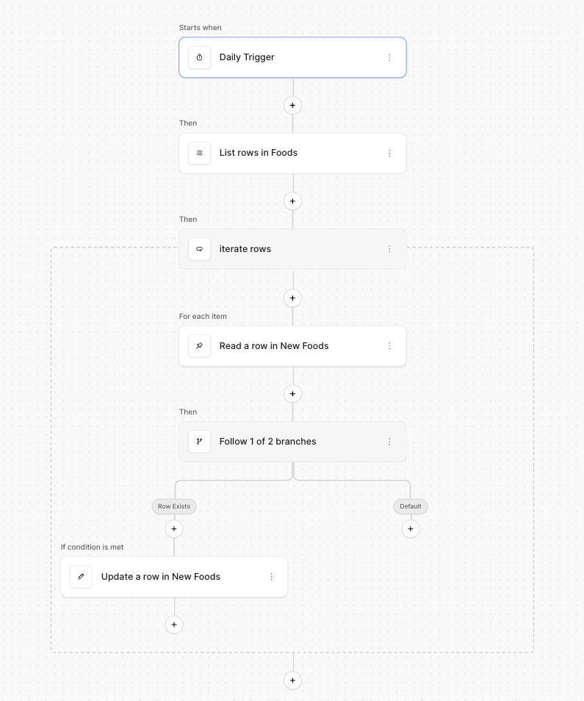Click the pin icon on Read a row
The width and height of the screenshot is (584, 701).
(x=199, y=346)
